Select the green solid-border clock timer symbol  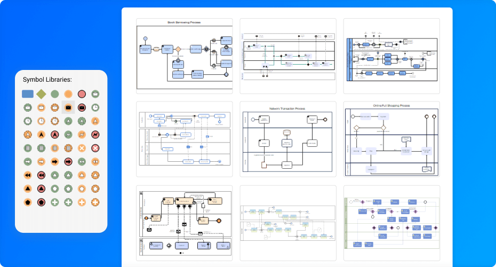[95, 108]
